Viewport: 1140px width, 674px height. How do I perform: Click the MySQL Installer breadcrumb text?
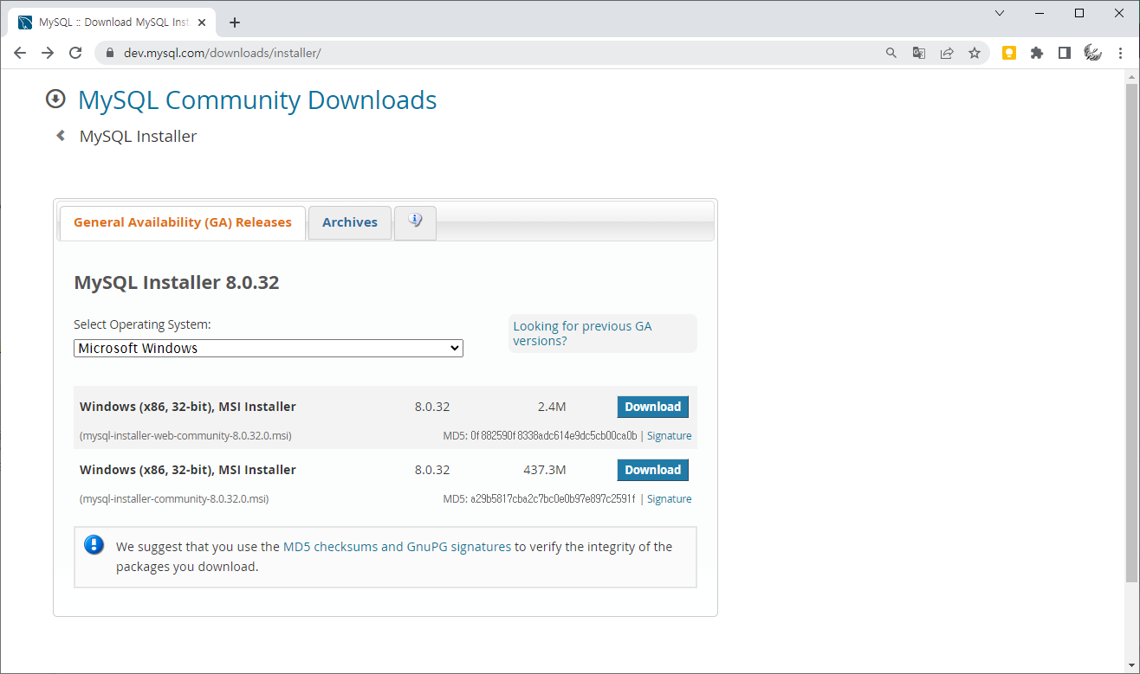click(138, 136)
